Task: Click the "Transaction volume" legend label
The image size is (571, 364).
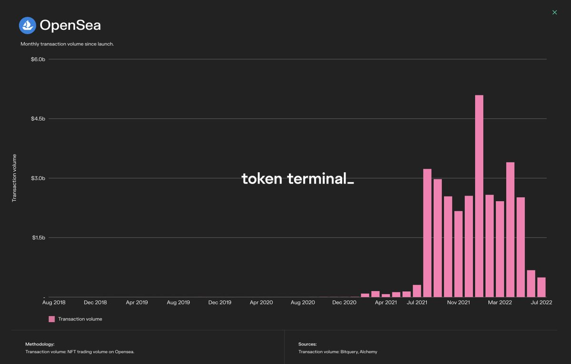Action: [x=80, y=319]
